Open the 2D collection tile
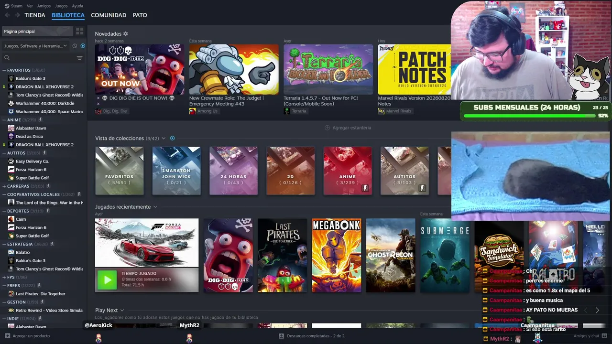Viewport: 612px width, 344px height. [291, 171]
